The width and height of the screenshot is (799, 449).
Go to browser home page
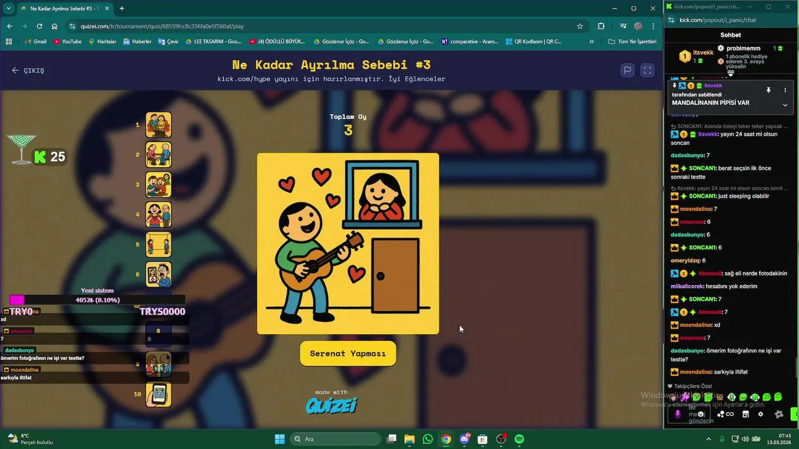[x=54, y=26]
